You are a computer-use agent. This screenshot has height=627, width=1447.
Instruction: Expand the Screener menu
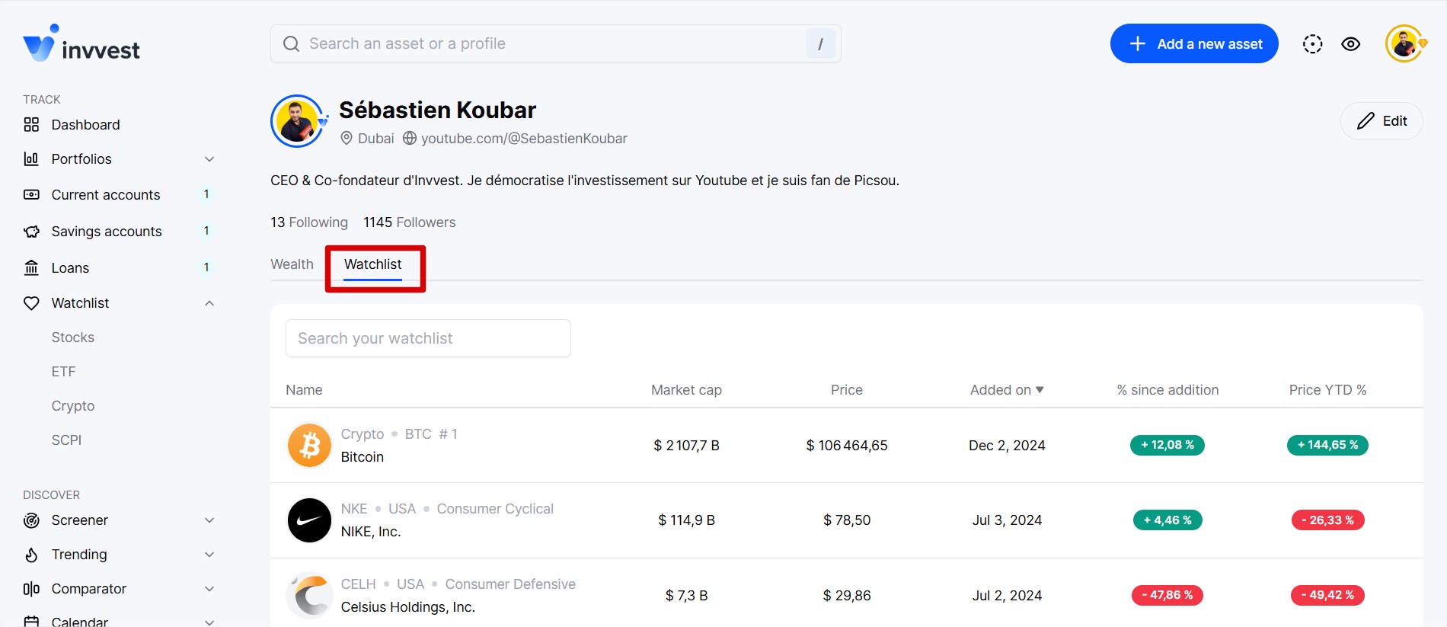click(x=209, y=520)
